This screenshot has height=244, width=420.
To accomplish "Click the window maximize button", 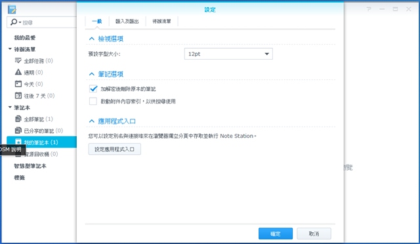I will pos(395,9).
